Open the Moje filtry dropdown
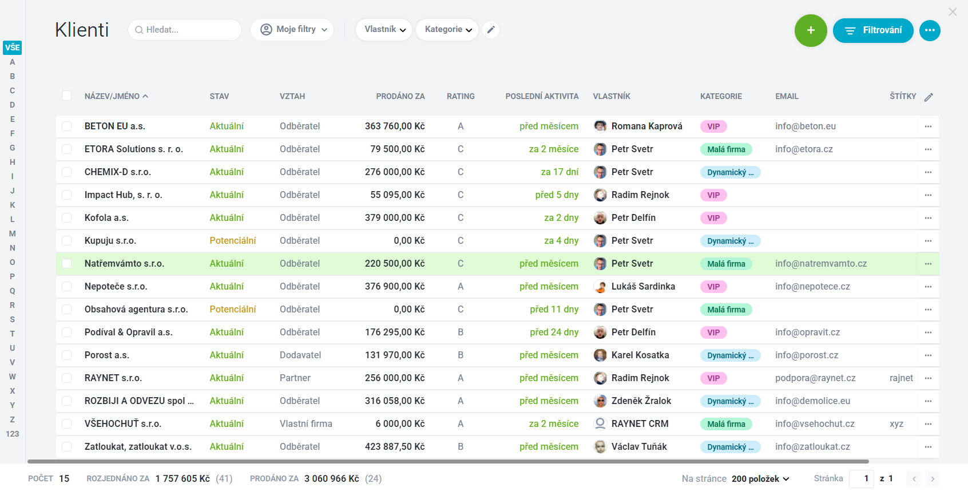 pos(293,30)
